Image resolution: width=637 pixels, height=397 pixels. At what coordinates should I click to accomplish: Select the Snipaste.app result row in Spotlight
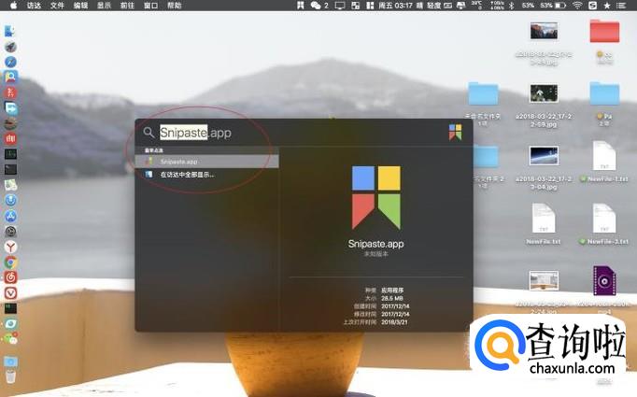(x=206, y=162)
